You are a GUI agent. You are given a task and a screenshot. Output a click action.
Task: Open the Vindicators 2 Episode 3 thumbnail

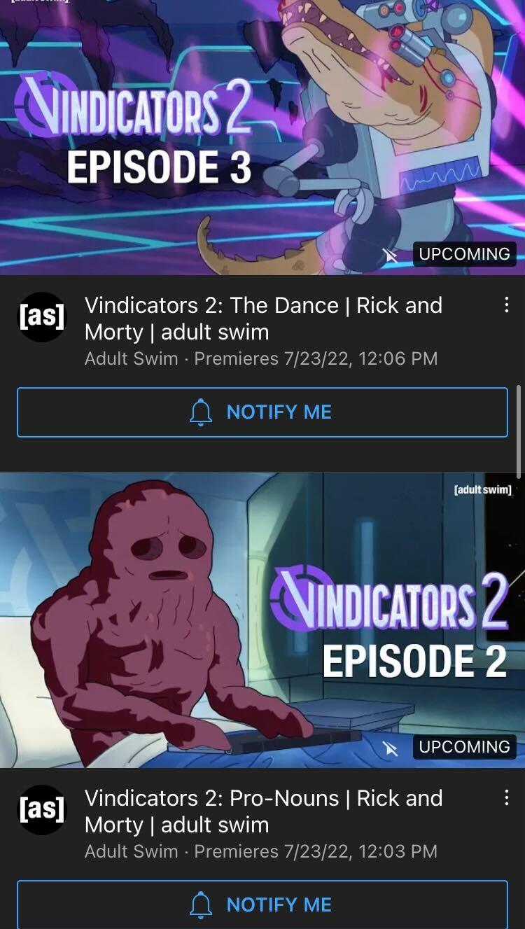pos(262,137)
